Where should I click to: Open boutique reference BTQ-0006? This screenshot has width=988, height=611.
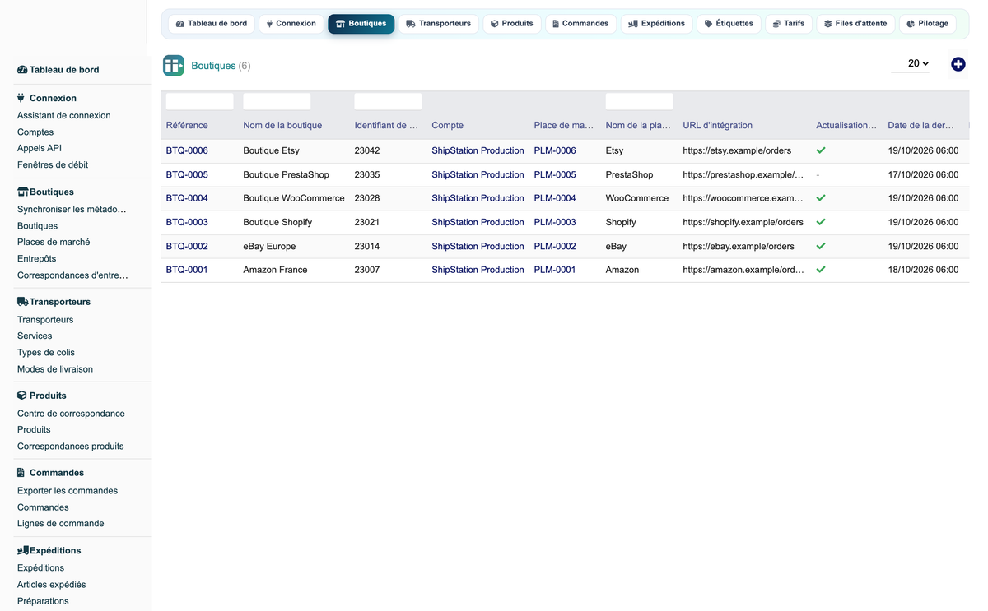[187, 150]
